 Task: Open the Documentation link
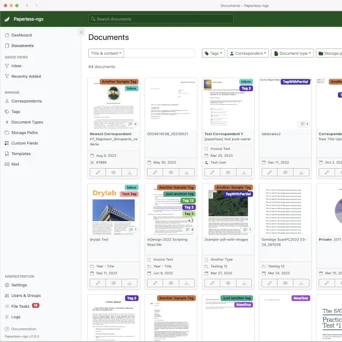point(23,329)
